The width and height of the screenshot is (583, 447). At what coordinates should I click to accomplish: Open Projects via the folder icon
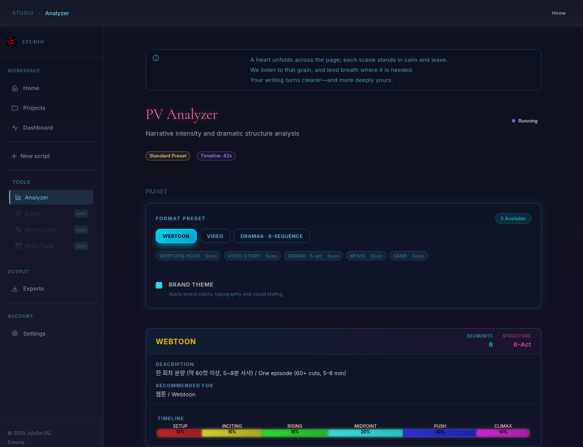click(15, 108)
